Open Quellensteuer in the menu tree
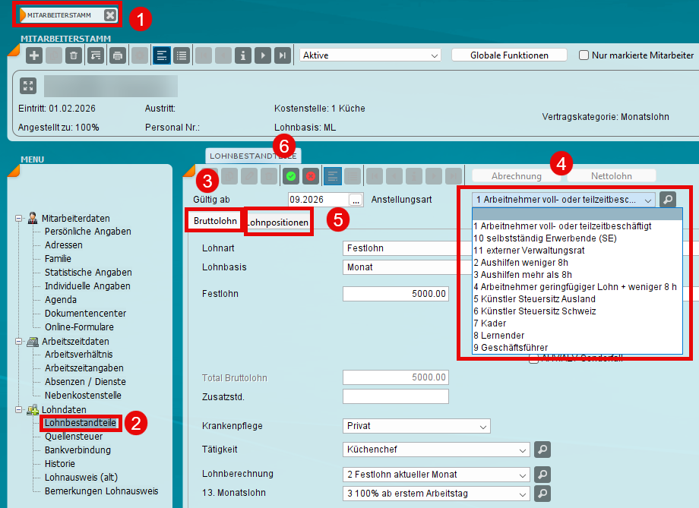Screen dimensions: 699x508 pyautogui.click(x=74, y=437)
